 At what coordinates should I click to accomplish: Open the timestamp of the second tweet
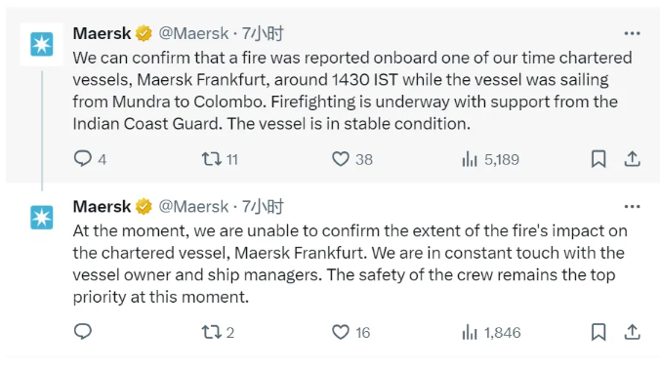click(x=263, y=207)
